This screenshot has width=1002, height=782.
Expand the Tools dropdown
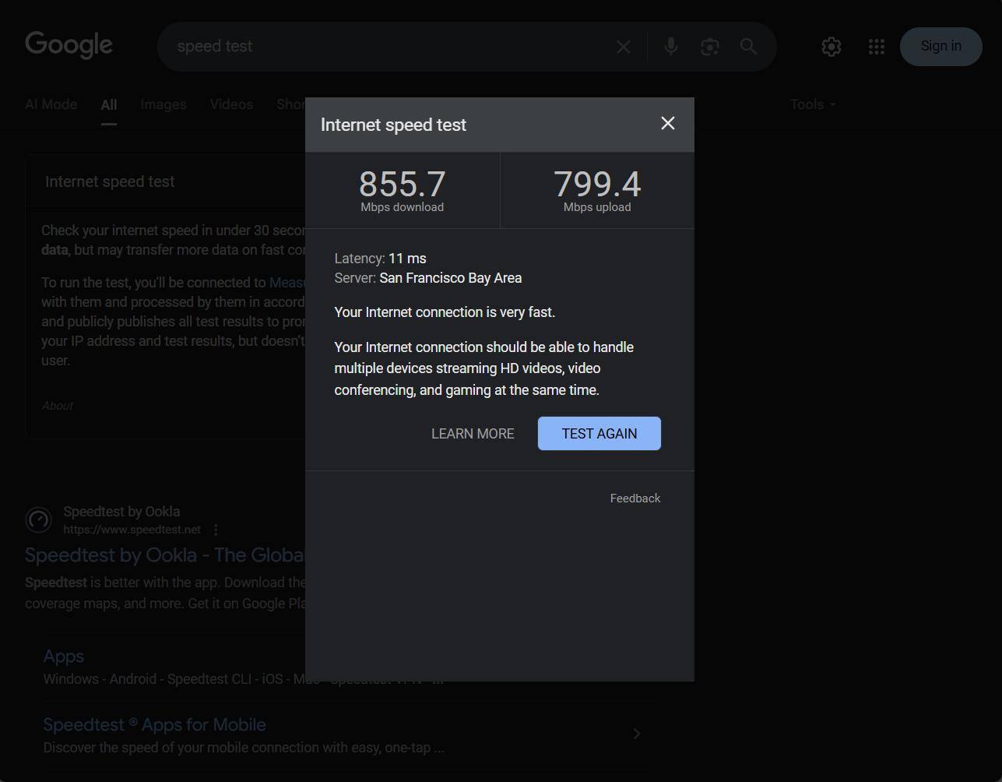coord(812,104)
